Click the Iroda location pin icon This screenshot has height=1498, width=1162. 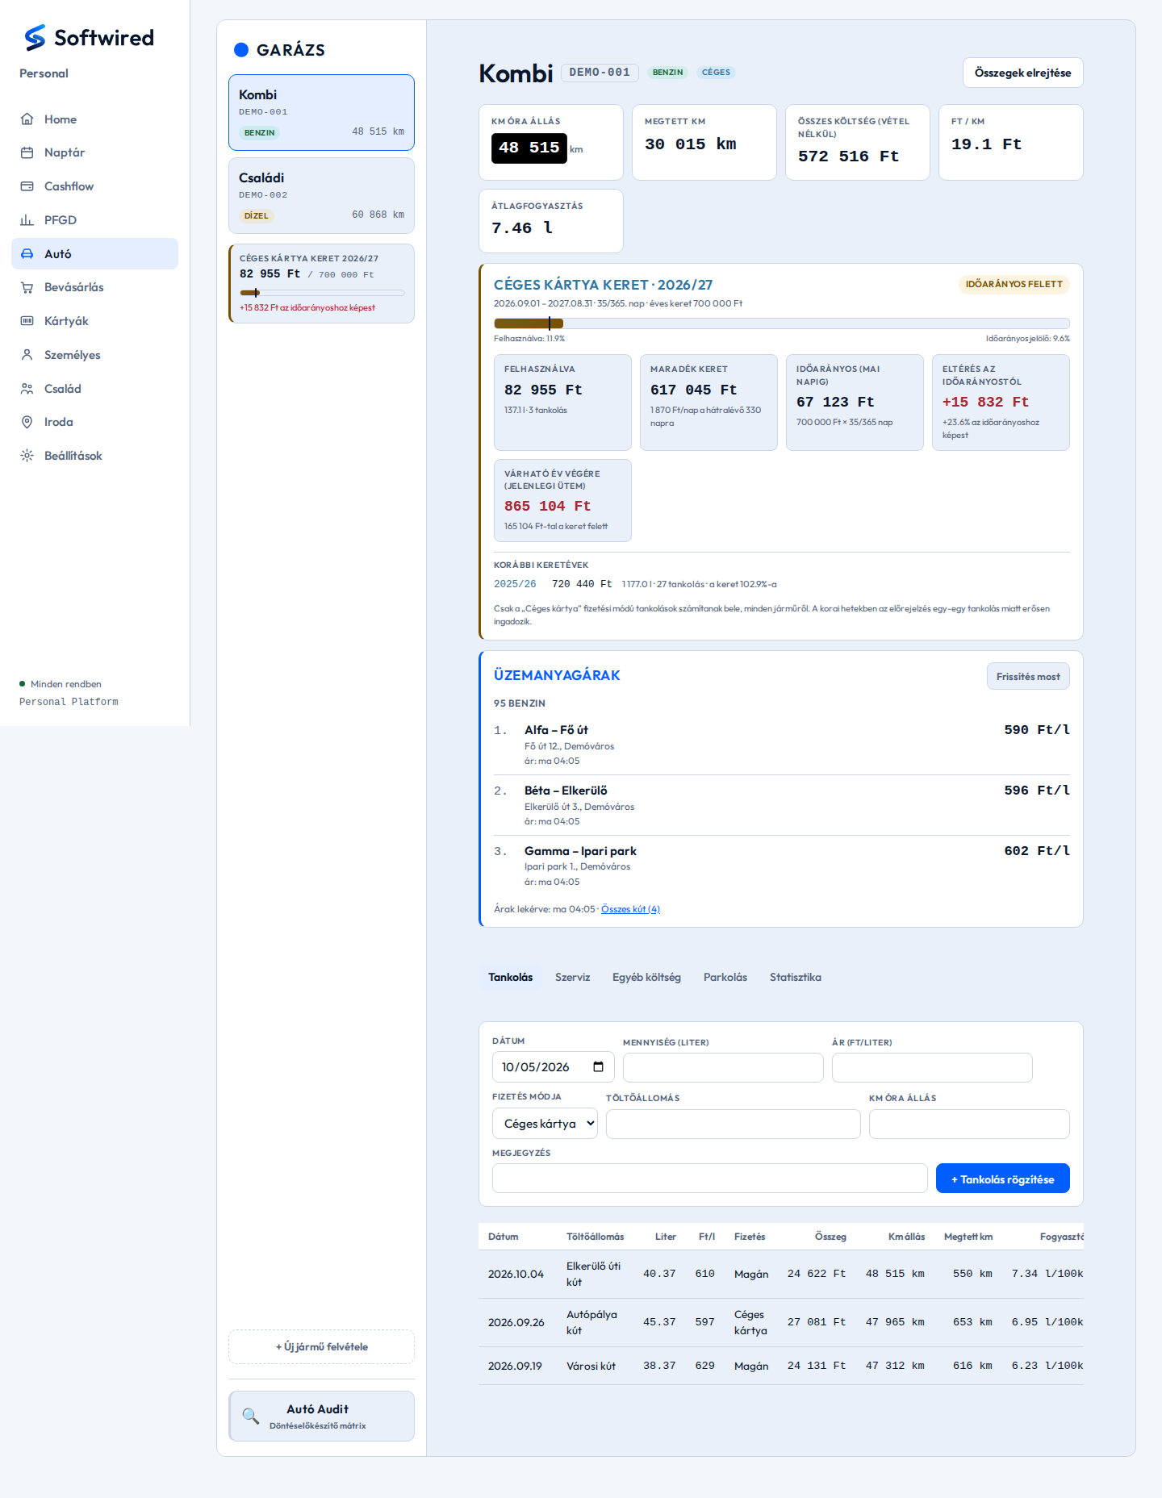(27, 422)
